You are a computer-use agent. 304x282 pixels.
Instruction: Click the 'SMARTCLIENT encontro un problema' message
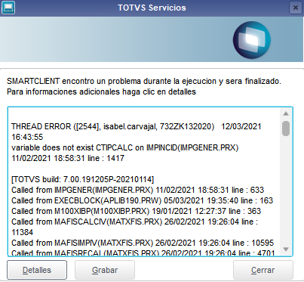tap(144, 81)
